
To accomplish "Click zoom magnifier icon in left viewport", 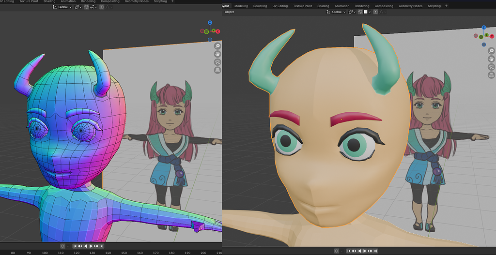I will pos(217,46).
